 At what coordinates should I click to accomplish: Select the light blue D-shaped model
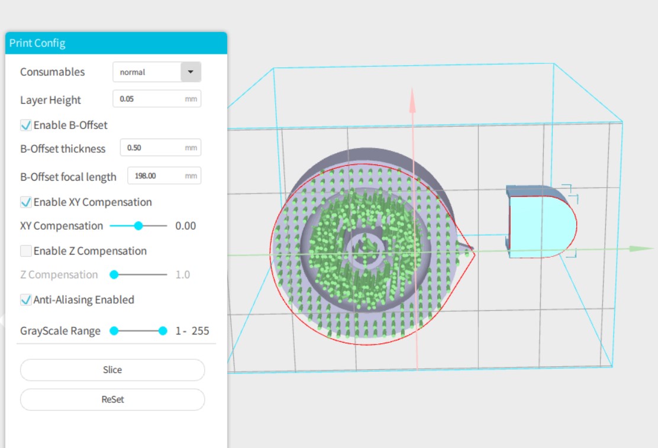tap(540, 226)
